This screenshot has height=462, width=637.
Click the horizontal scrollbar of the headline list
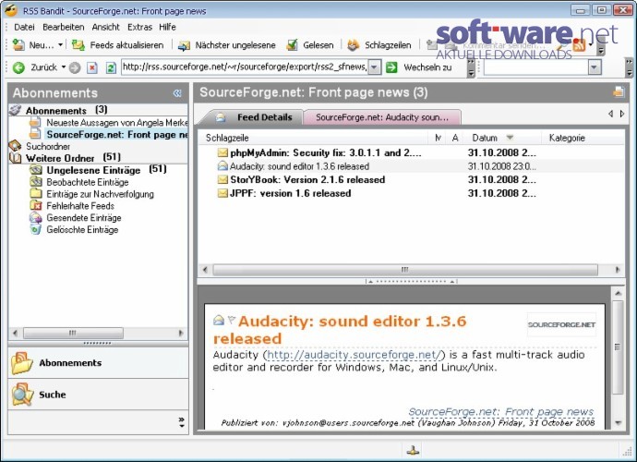405,270
